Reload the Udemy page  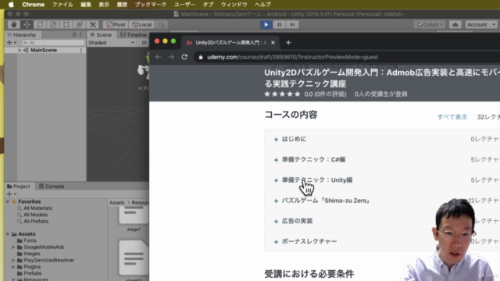(x=184, y=57)
